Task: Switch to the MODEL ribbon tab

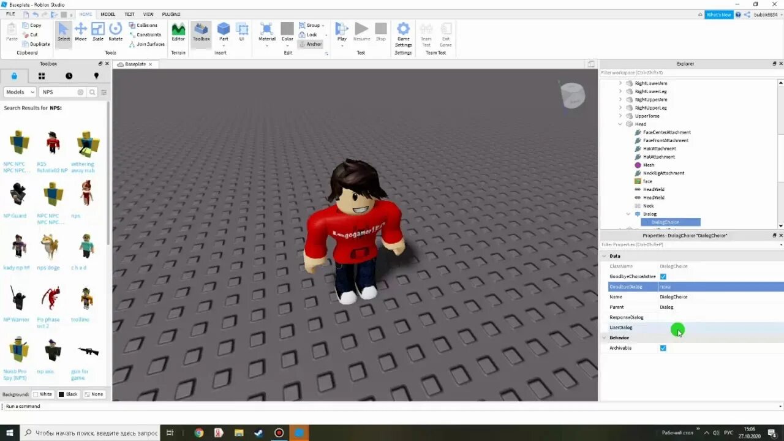Action: 108,14
